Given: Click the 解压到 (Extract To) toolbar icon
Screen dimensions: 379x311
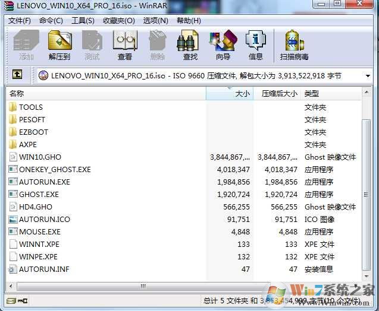Looking at the screenshot, I should pos(59,45).
